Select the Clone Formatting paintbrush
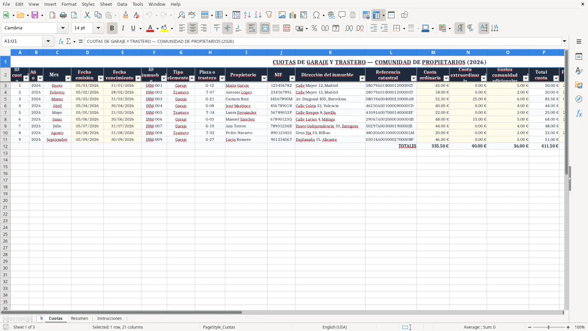 [x=126, y=15]
